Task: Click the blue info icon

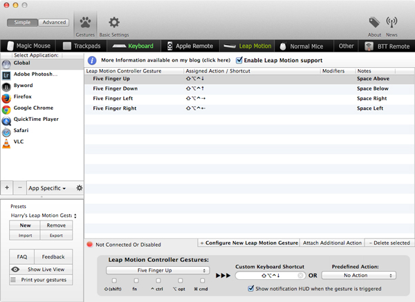Action: [92, 60]
